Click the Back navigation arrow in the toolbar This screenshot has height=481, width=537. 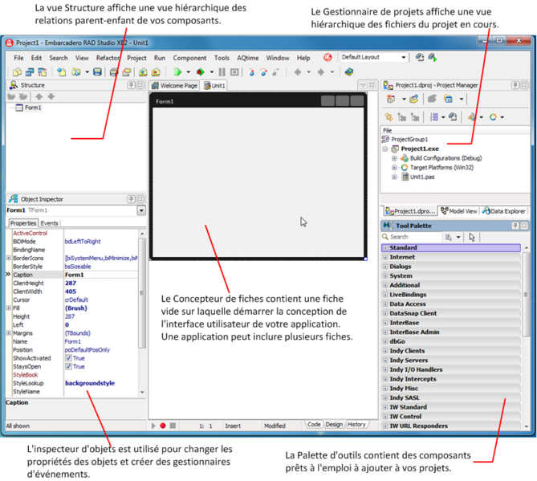pos(298,72)
